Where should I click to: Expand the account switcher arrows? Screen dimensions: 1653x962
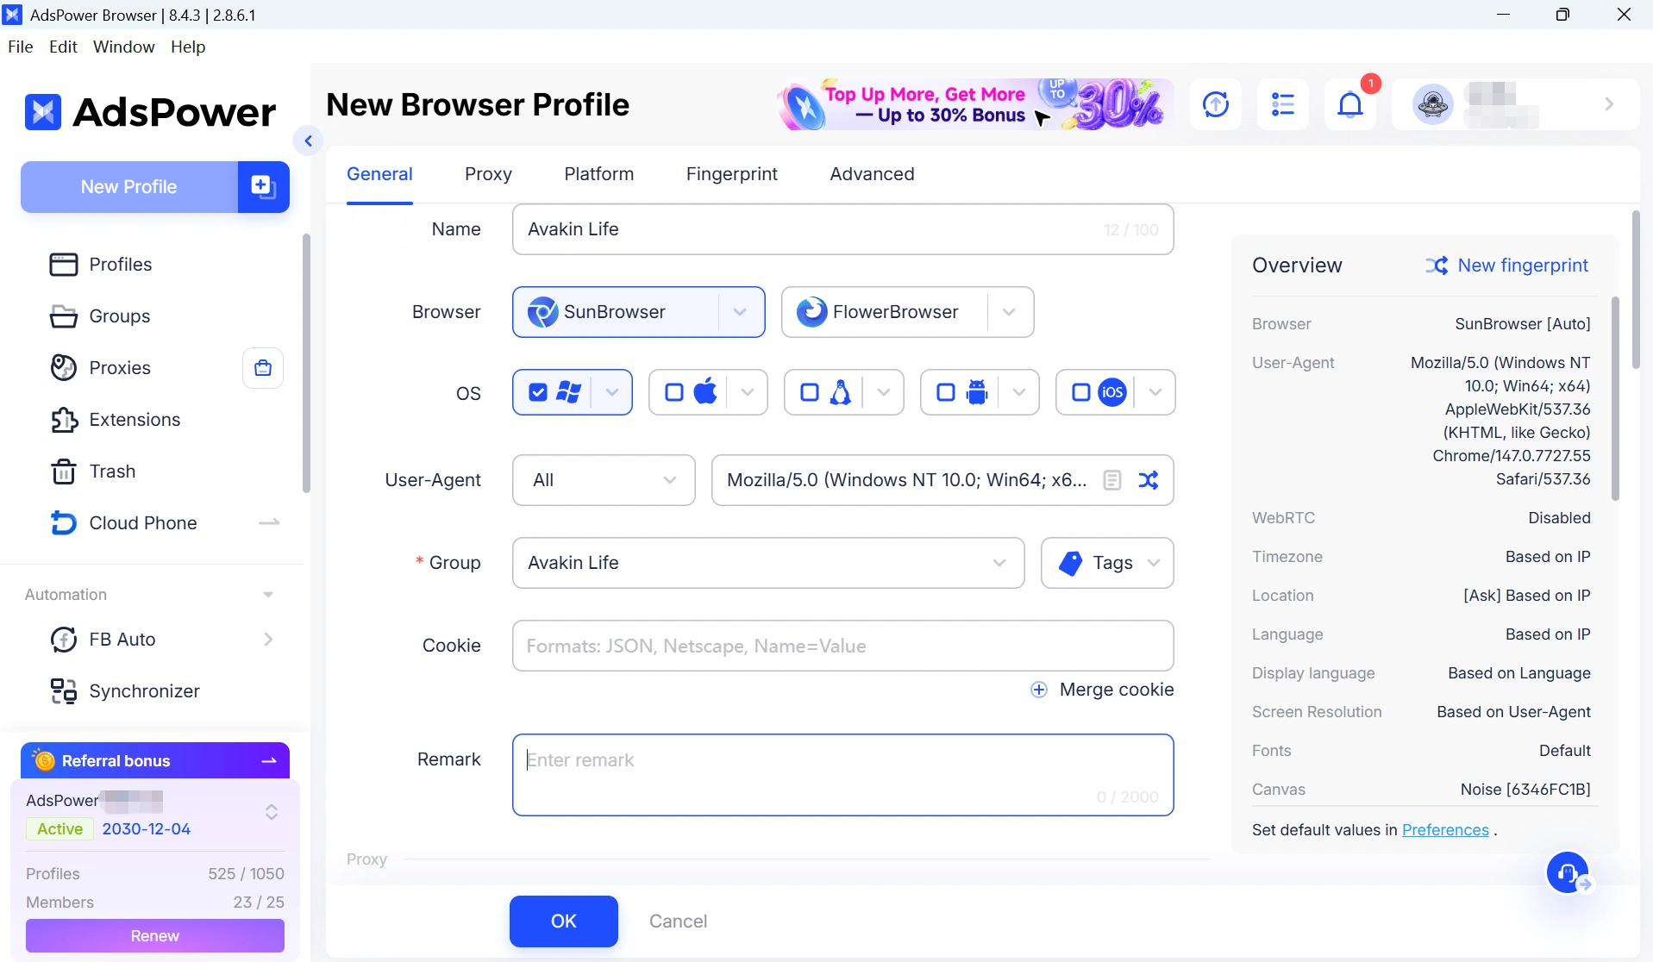272,812
